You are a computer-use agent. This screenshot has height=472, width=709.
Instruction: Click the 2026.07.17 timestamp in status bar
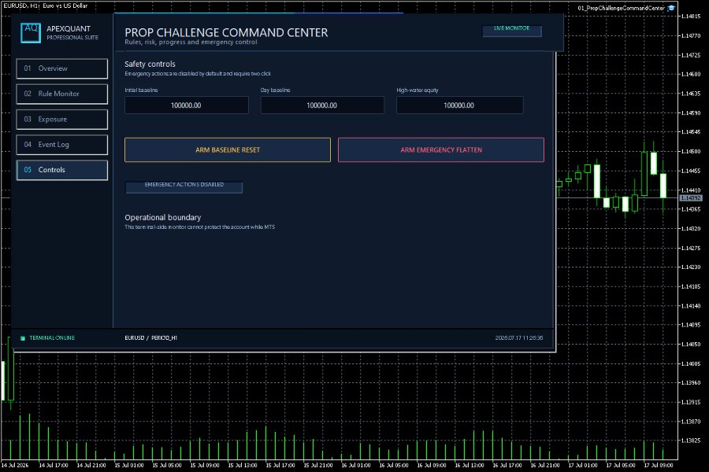tap(518, 337)
